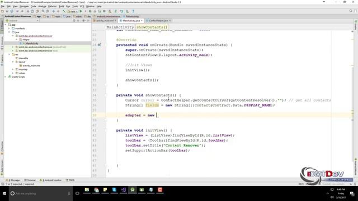Expand the Helper package node

pos(16,40)
